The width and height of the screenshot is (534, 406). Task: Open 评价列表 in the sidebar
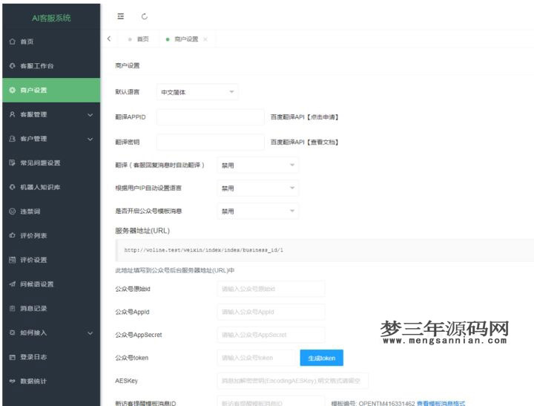point(51,235)
